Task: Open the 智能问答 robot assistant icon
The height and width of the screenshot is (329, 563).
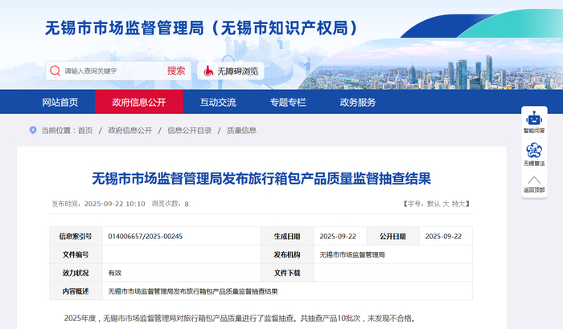Action: [534, 118]
